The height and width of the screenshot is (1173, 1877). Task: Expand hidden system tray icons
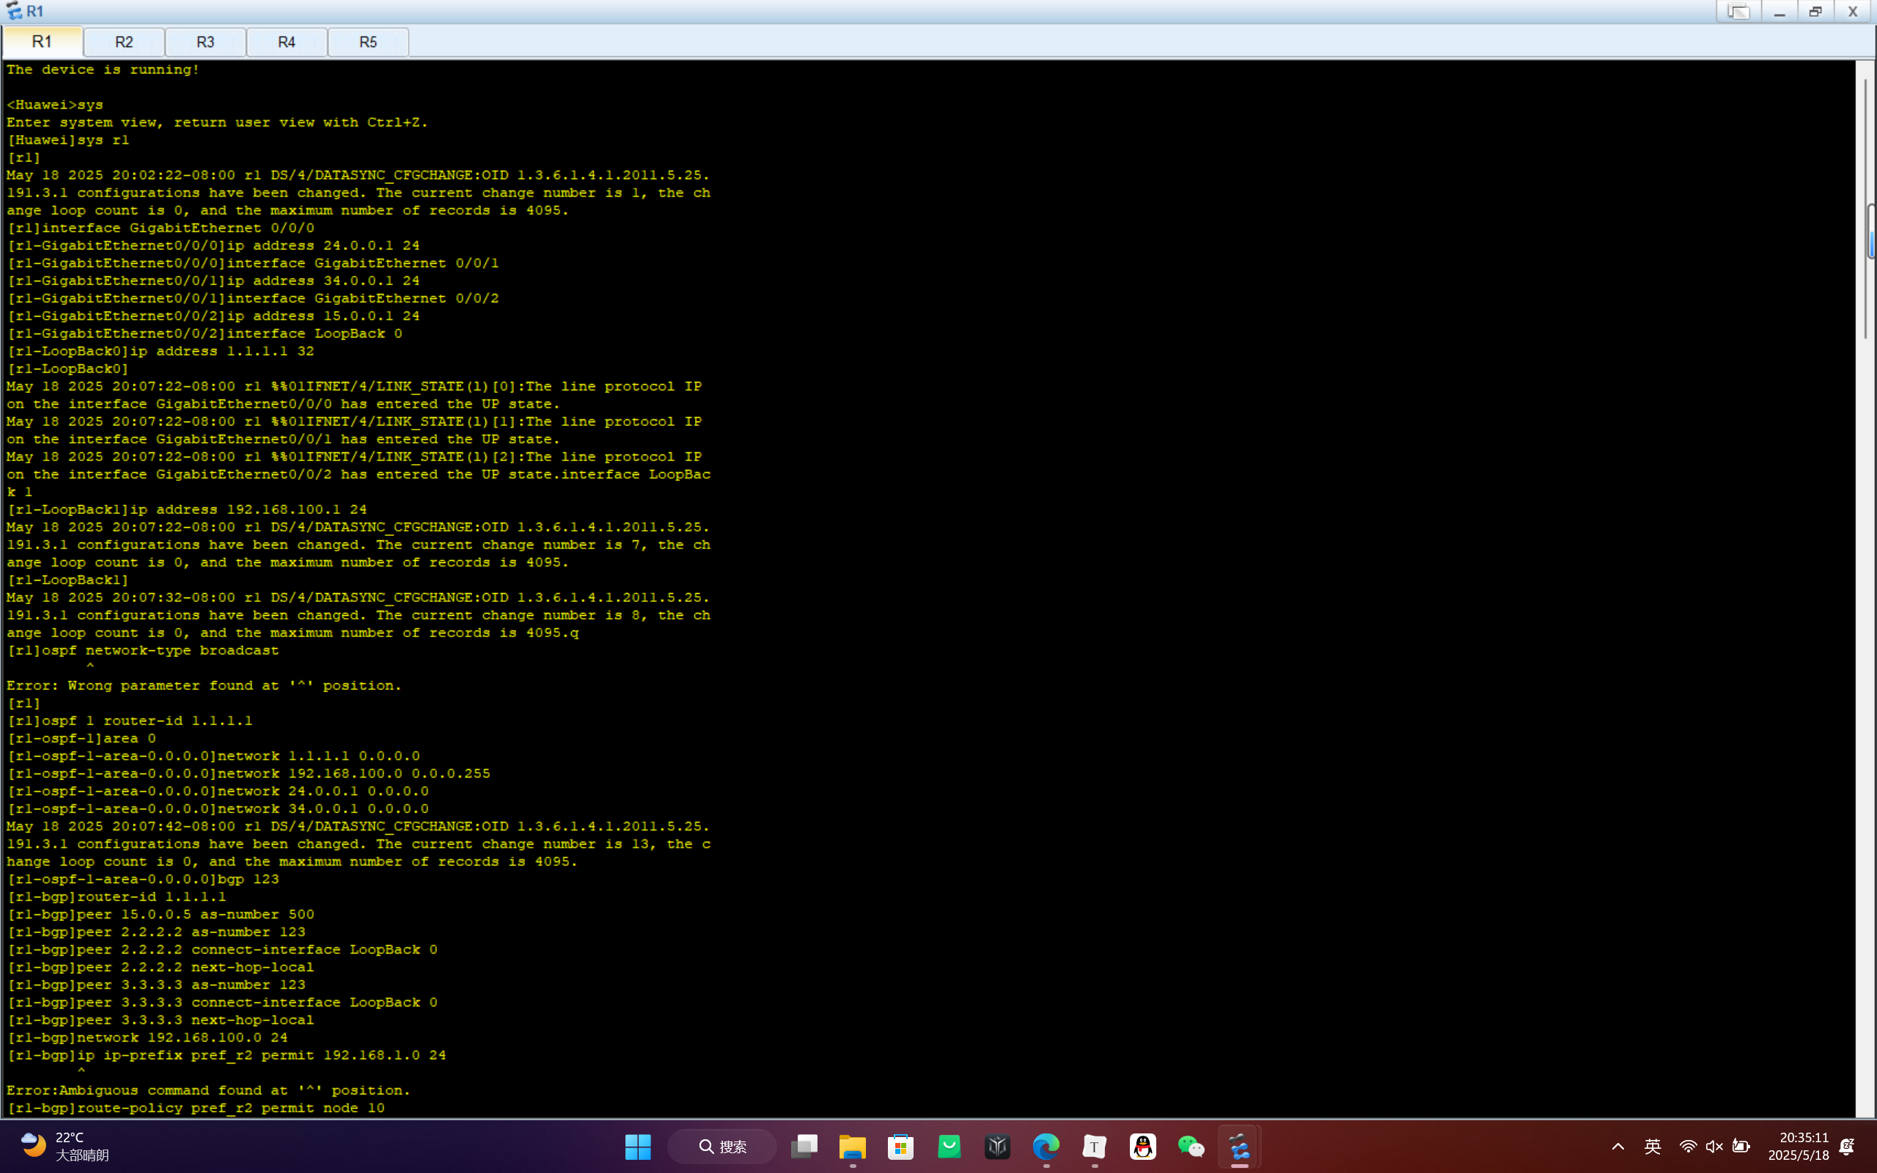[1618, 1147]
